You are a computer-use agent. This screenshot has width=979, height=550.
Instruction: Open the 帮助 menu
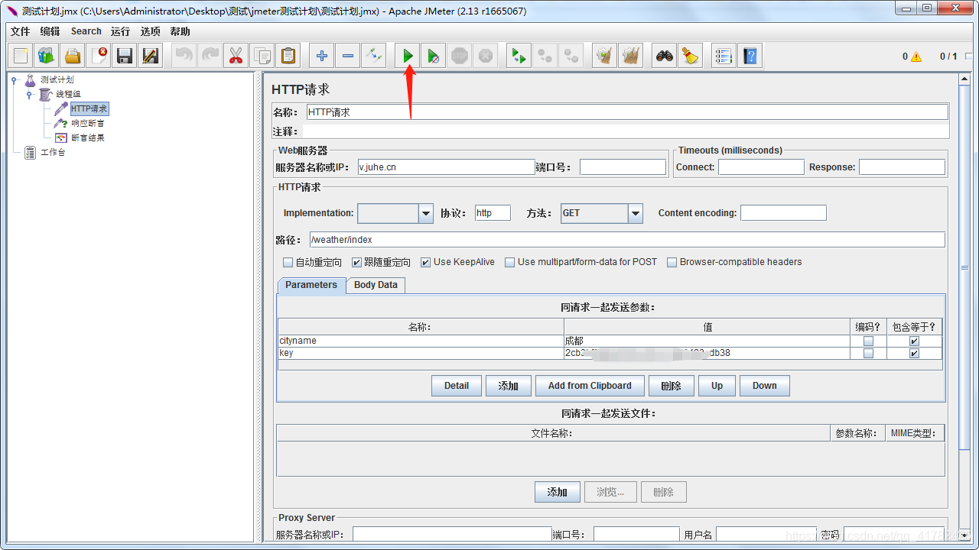click(x=181, y=31)
